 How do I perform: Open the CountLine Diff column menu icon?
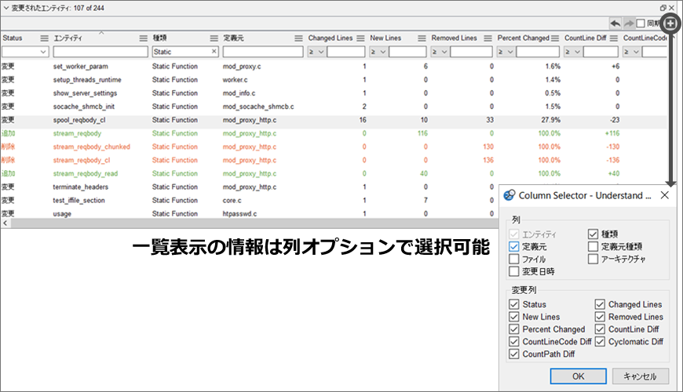[614, 38]
